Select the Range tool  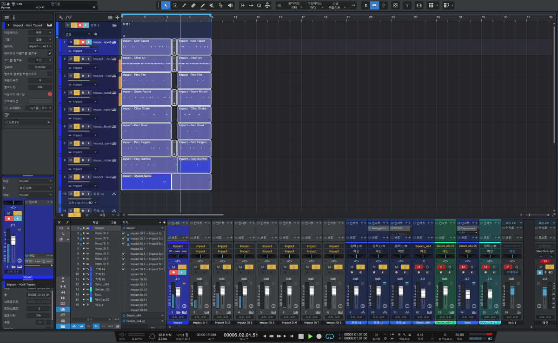click(175, 6)
